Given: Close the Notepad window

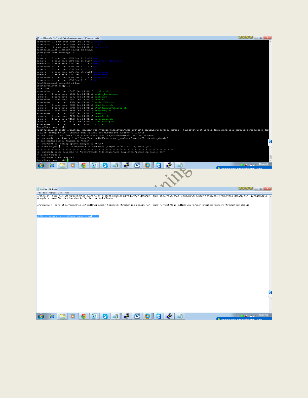Looking at the screenshot, I should (x=267, y=189).
